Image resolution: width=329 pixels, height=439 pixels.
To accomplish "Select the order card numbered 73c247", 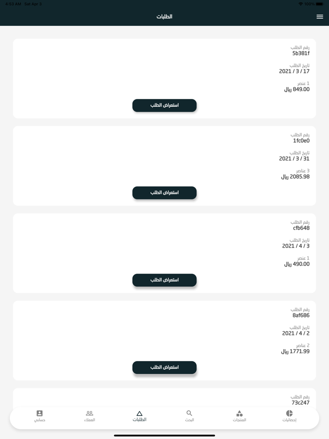I will click(164, 397).
